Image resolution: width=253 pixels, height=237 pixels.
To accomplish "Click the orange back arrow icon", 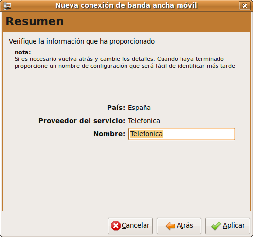I will 170,226.
